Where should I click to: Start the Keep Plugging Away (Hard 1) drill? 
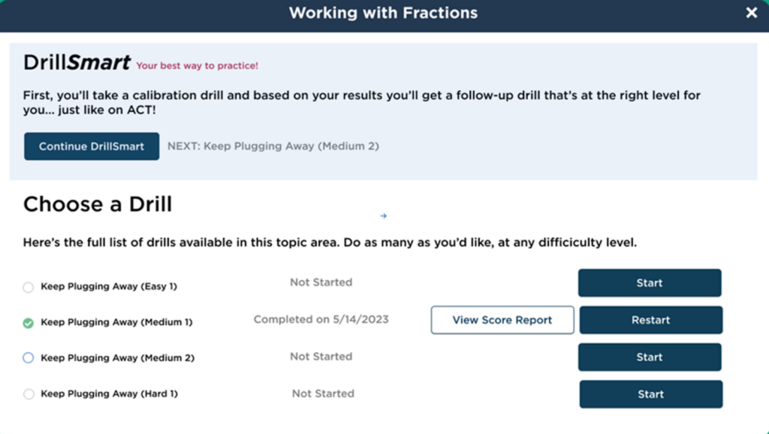(650, 394)
